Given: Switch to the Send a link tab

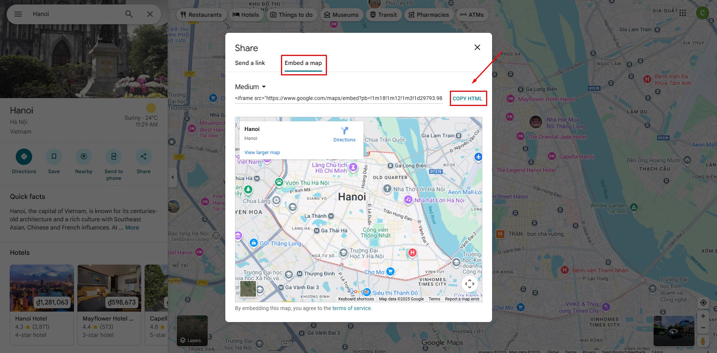Looking at the screenshot, I should click(250, 63).
